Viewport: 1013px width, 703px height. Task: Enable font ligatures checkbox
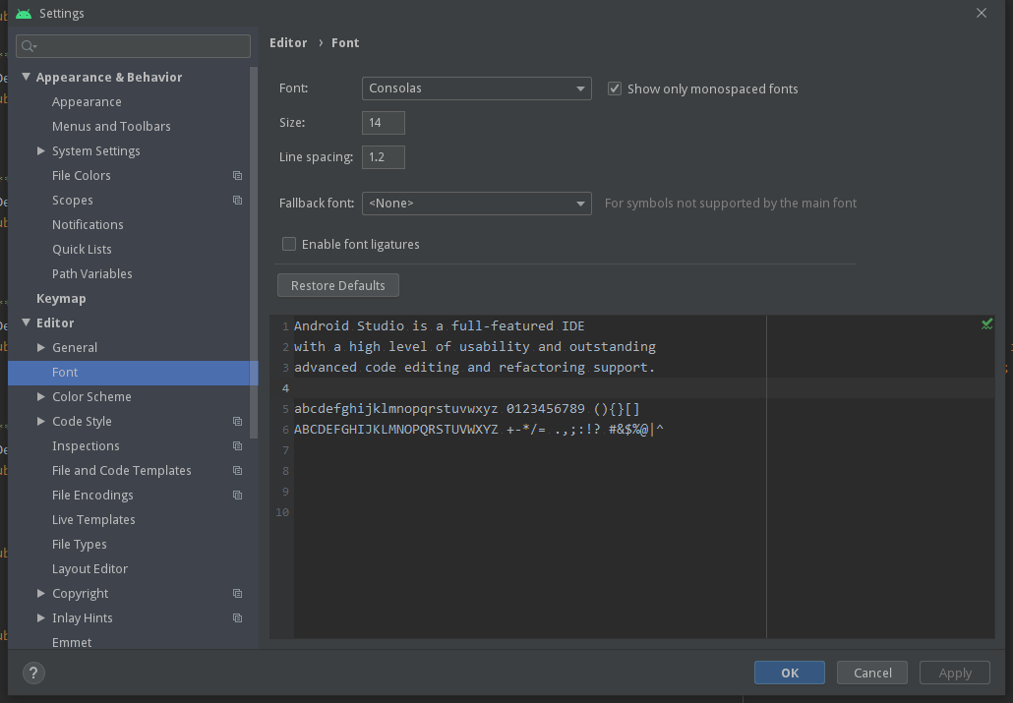pos(289,244)
